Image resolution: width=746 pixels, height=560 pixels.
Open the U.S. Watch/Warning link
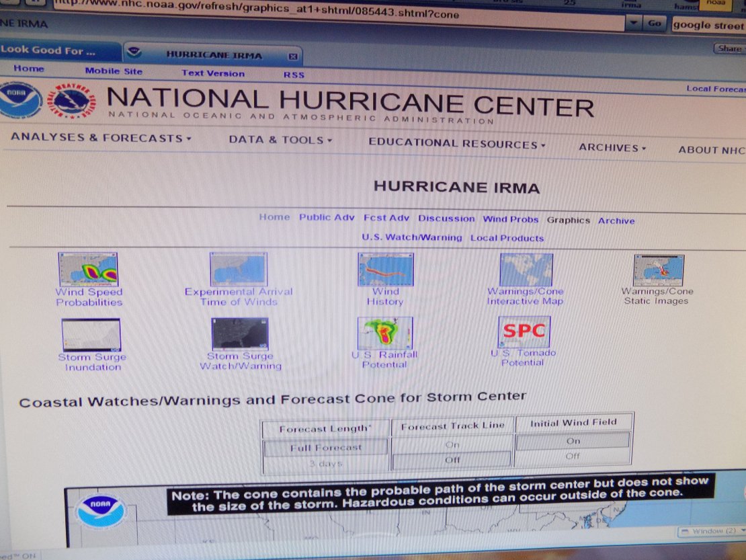[x=411, y=237]
